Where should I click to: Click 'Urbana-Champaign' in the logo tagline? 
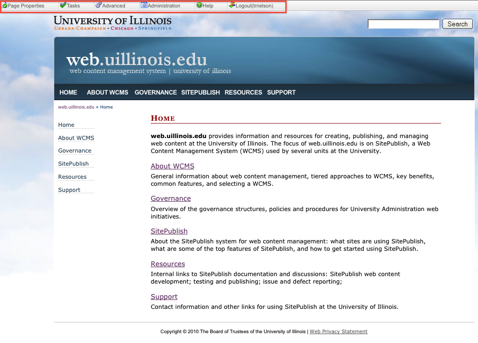[x=80, y=29]
